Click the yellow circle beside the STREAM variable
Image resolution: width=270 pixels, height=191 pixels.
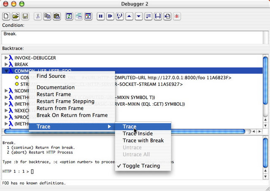(17, 84)
